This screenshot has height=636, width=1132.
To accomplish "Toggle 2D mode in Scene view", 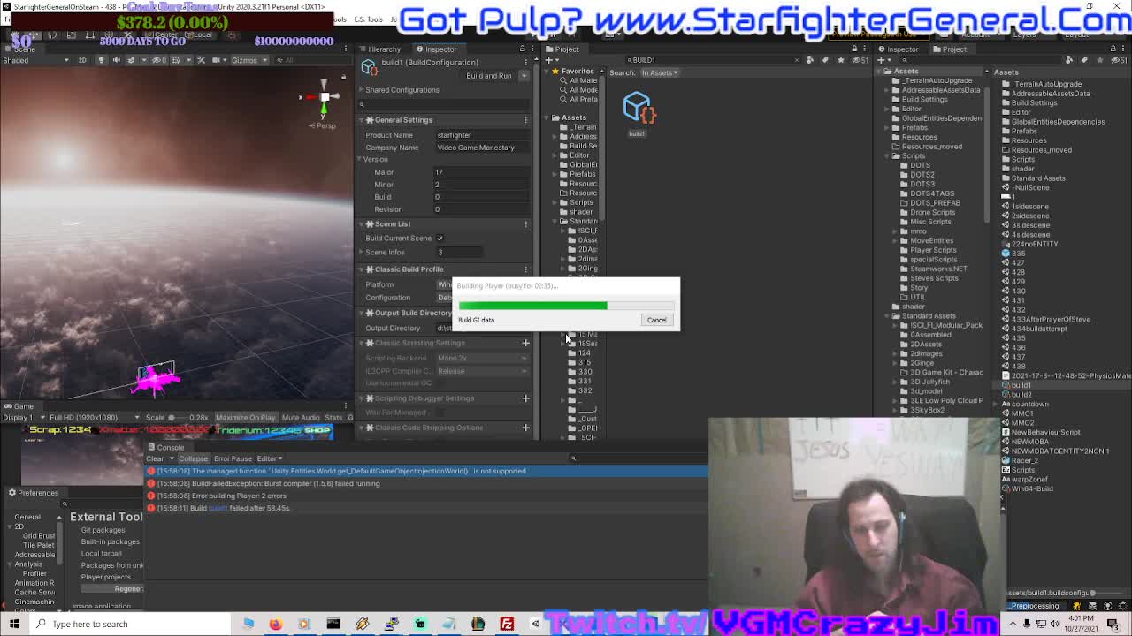I will point(82,60).
